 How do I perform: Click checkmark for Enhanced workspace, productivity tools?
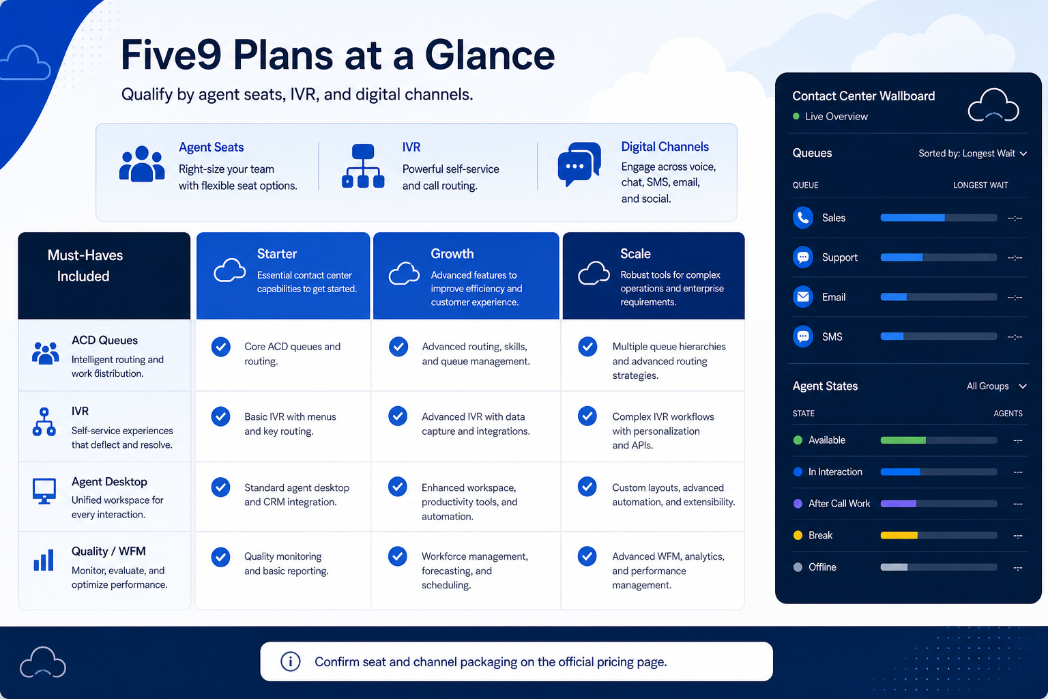[398, 487]
